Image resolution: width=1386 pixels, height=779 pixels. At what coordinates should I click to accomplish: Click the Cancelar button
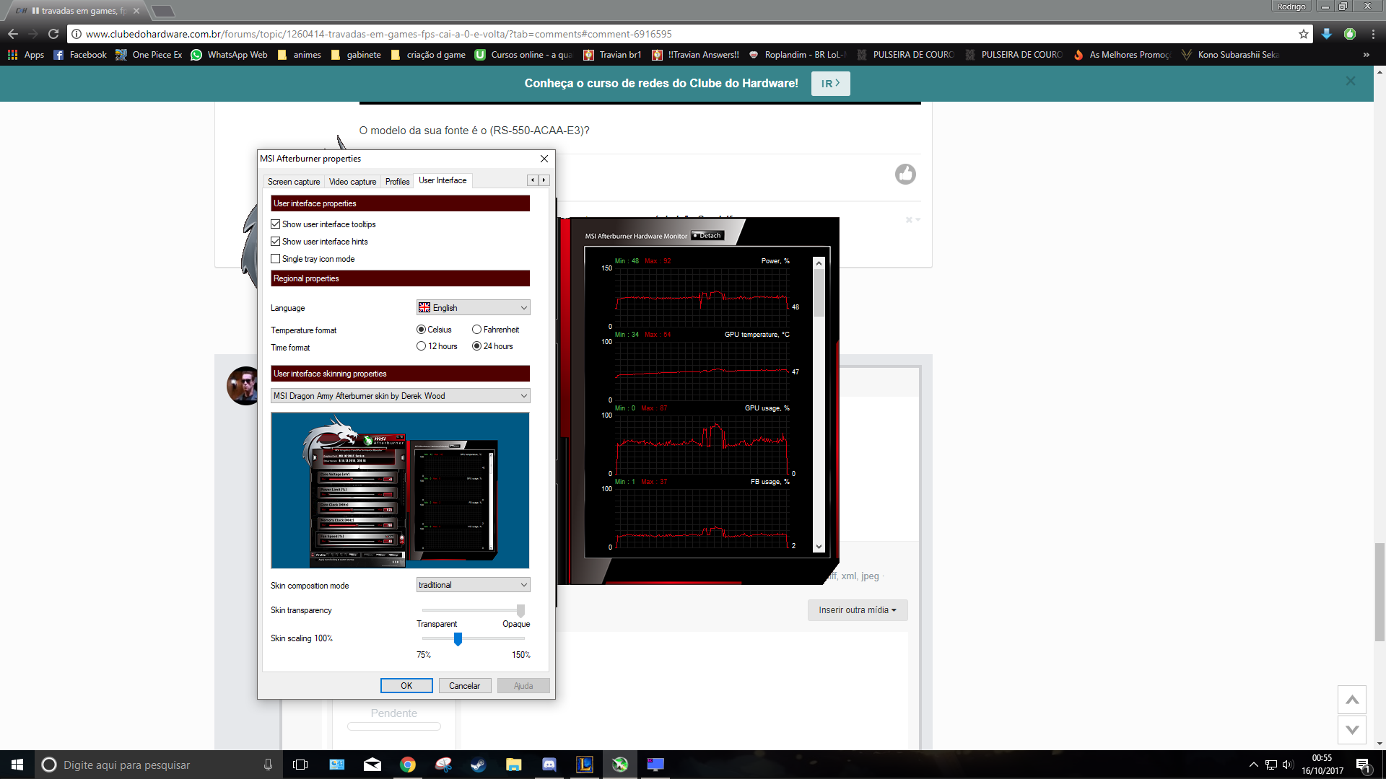tap(464, 686)
